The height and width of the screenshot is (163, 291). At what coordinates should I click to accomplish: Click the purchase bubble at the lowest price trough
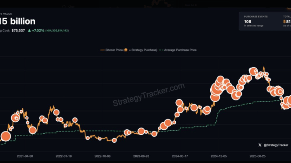[114, 141]
